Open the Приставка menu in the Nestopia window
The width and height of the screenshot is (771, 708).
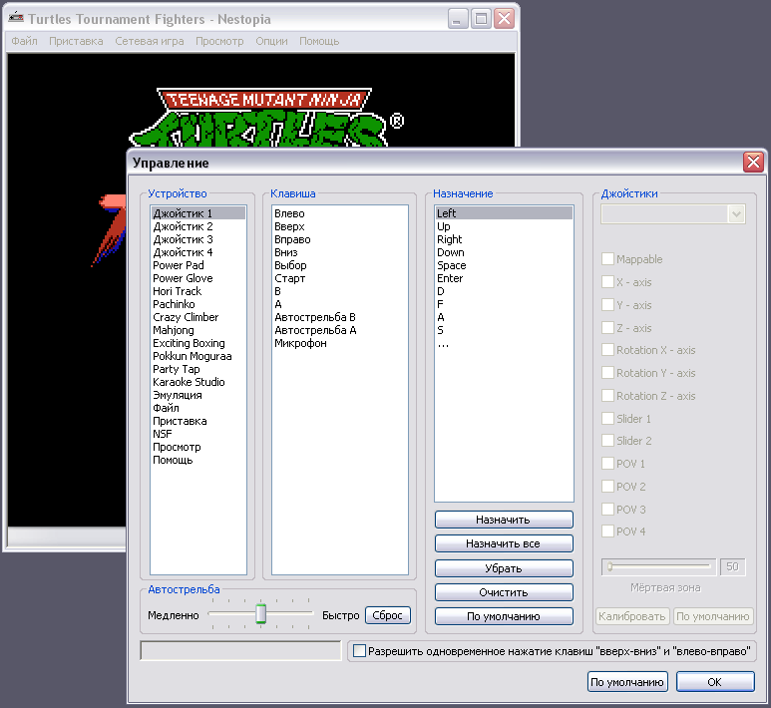(x=76, y=41)
